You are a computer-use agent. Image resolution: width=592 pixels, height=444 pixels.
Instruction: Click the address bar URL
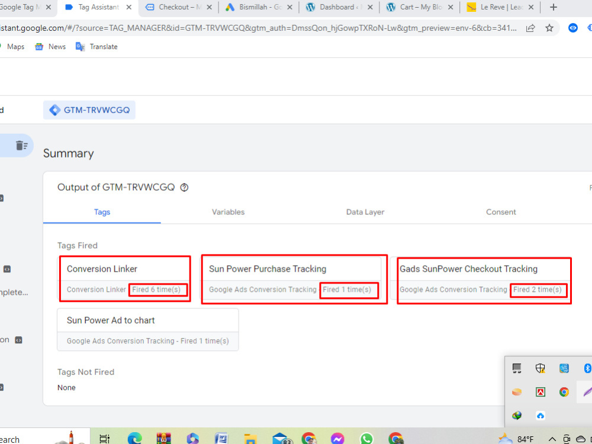click(x=259, y=28)
